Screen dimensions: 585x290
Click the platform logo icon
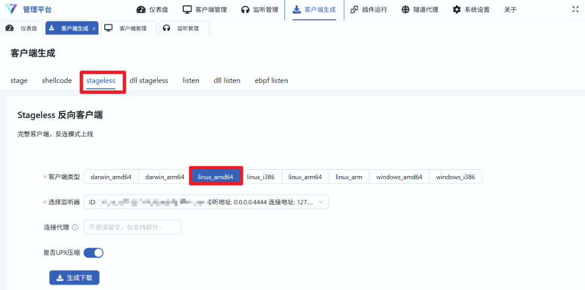tap(11, 9)
